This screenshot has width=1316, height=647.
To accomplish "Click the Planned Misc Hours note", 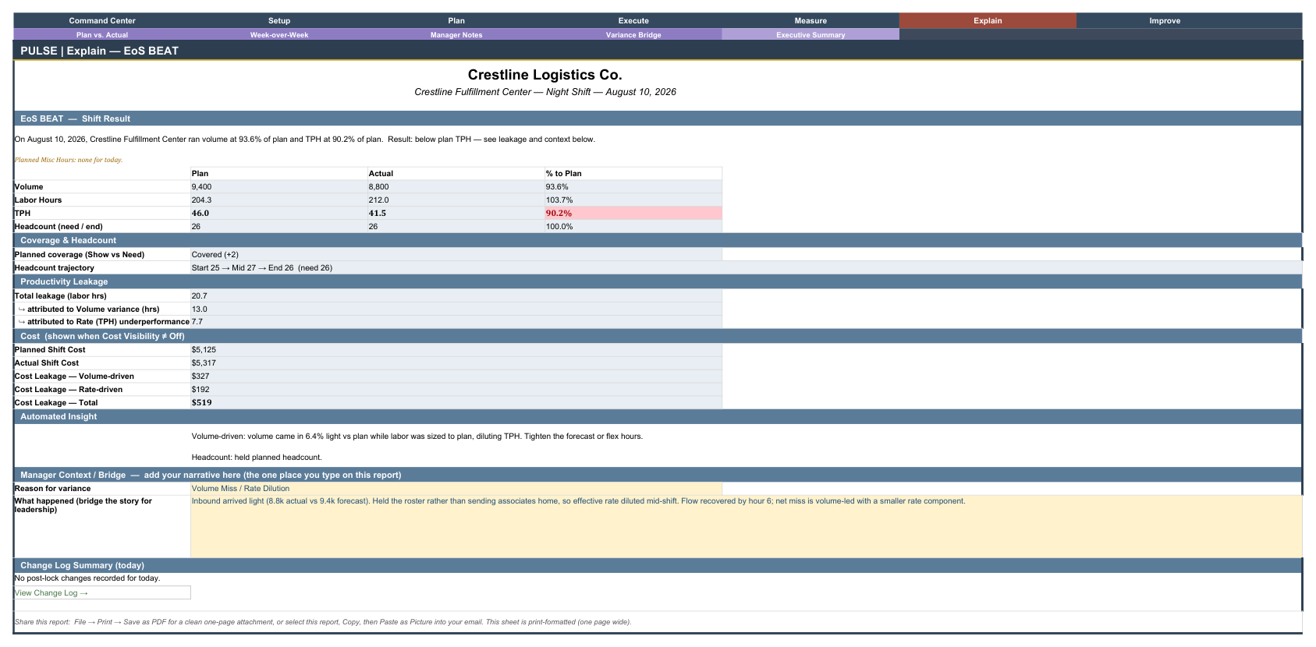I will (x=69, y=160).
